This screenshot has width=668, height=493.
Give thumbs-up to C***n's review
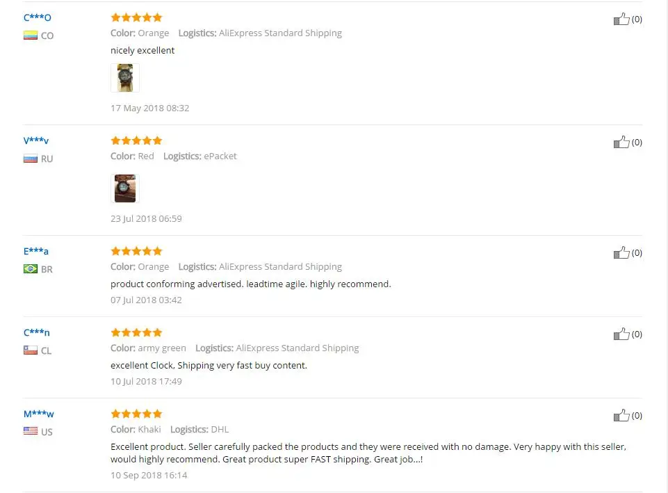pyautogui.click(x=621, y=334)
